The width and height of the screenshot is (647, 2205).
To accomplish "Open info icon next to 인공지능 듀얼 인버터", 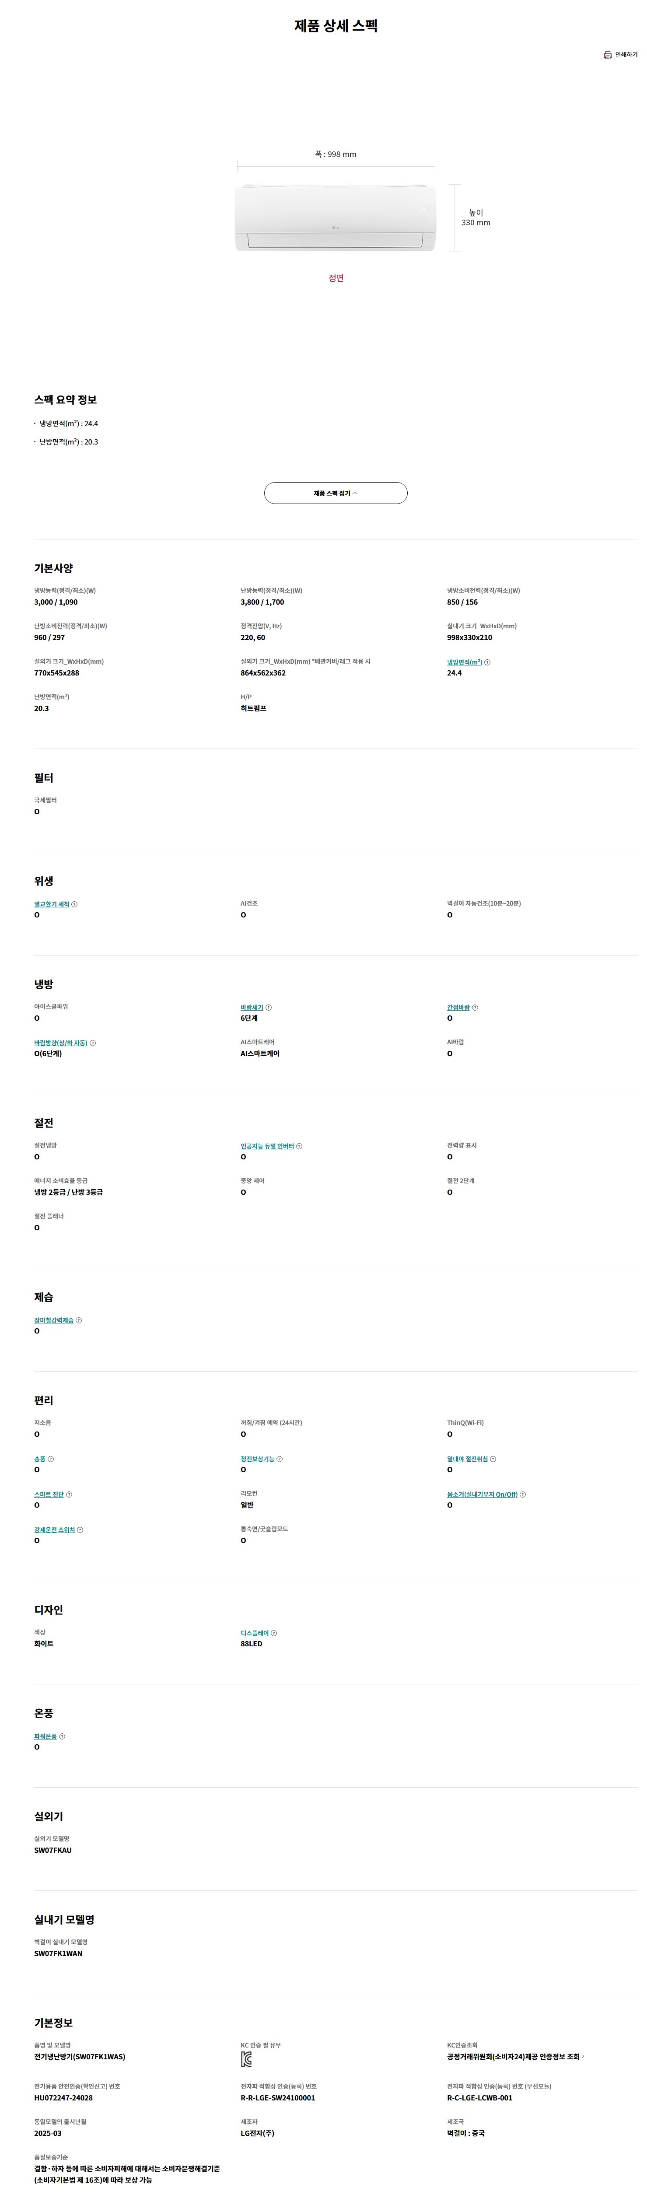I will tap(299, 1146).
